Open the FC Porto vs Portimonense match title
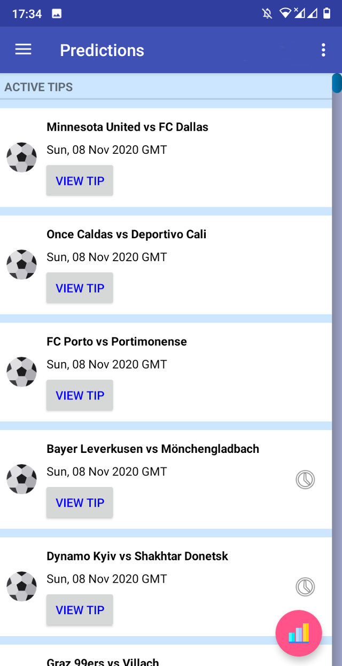The height and width of the screenshot is (666, 342). tap(116, 341)
